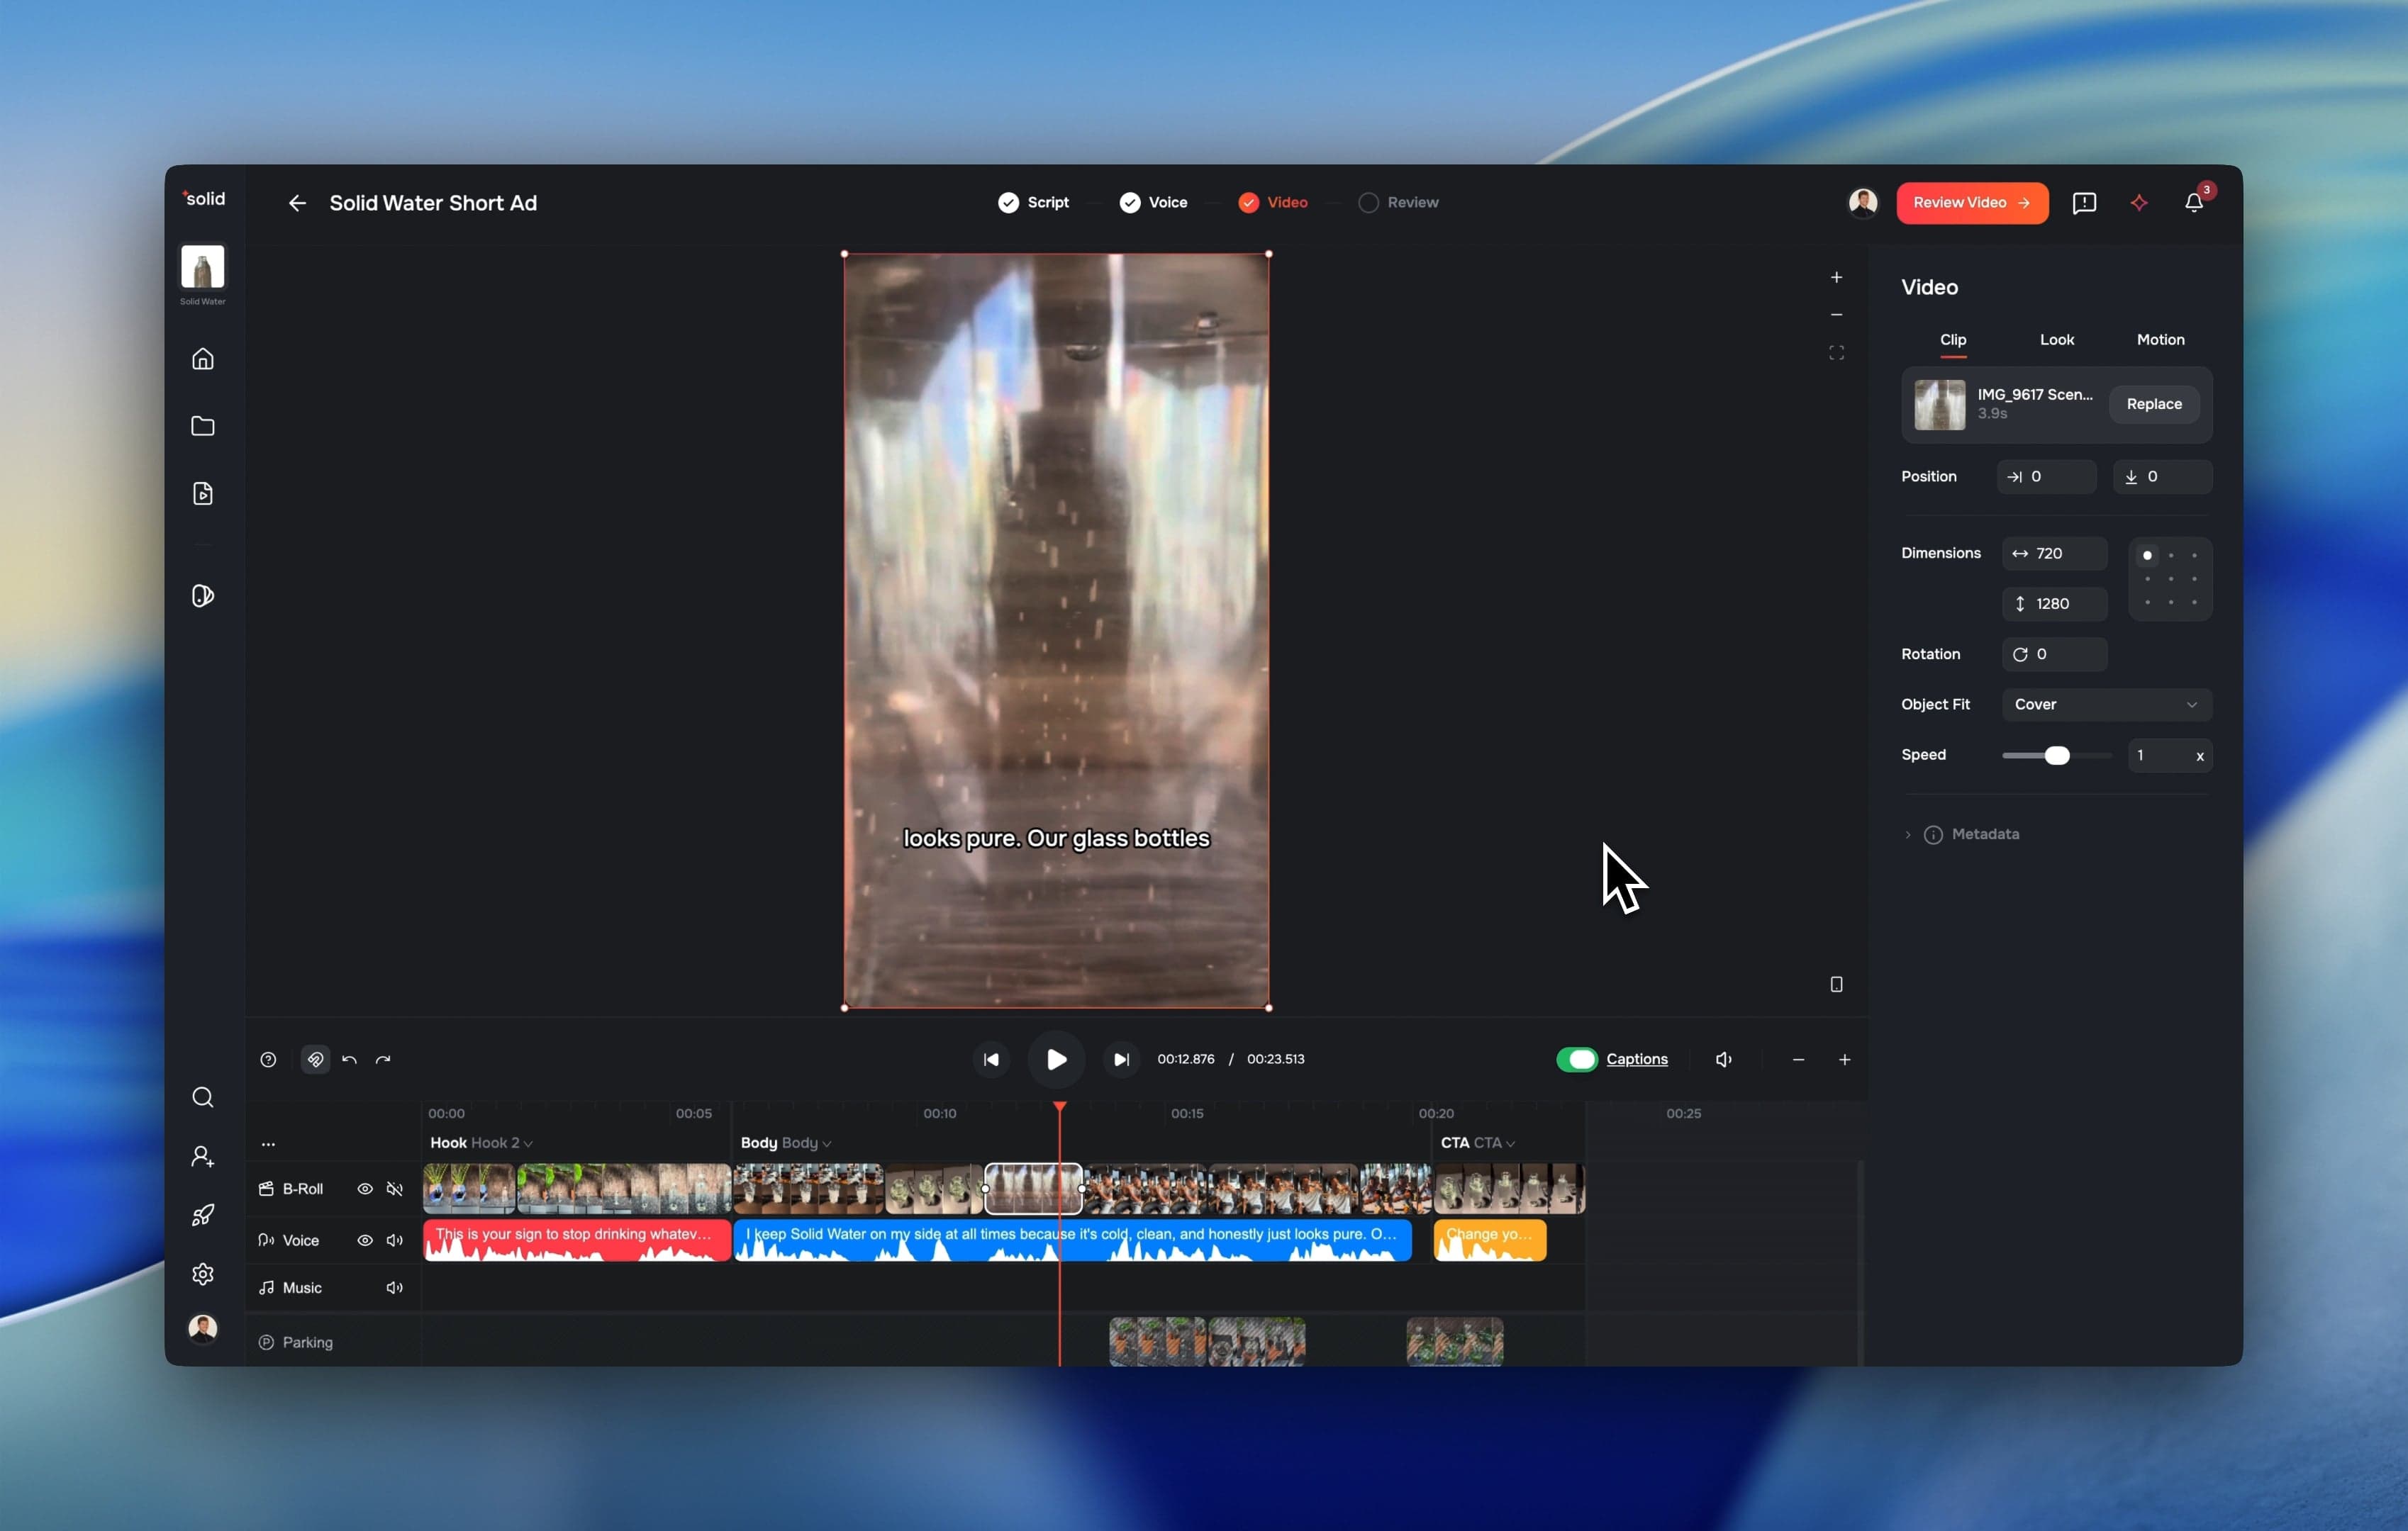Select the red Hook voice clip
2408x1531 pixels.
click(x=577, y=1240)
